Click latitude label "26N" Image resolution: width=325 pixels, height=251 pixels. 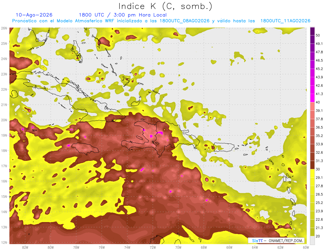point(4,28)
